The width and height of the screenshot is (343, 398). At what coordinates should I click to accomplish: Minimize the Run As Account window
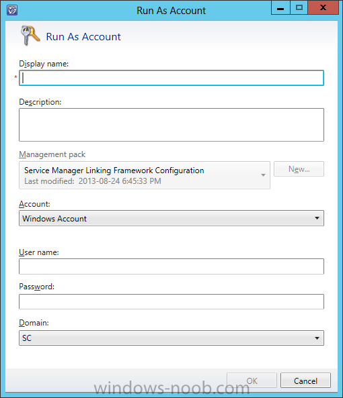[x=280, y=7]
